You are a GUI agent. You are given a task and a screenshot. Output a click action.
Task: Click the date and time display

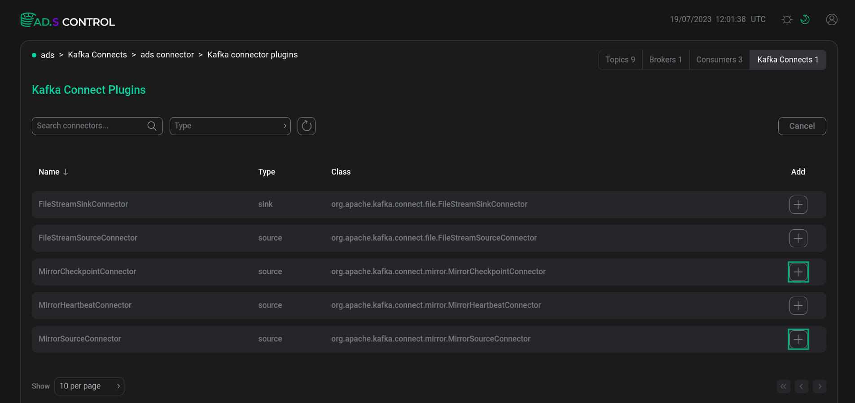[718, 19]
